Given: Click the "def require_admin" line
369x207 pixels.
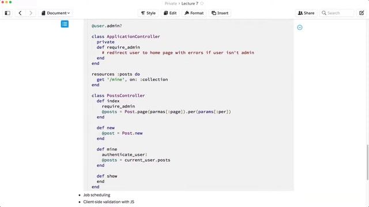Looking at the screenshot, I should click(x=118, y=47).
